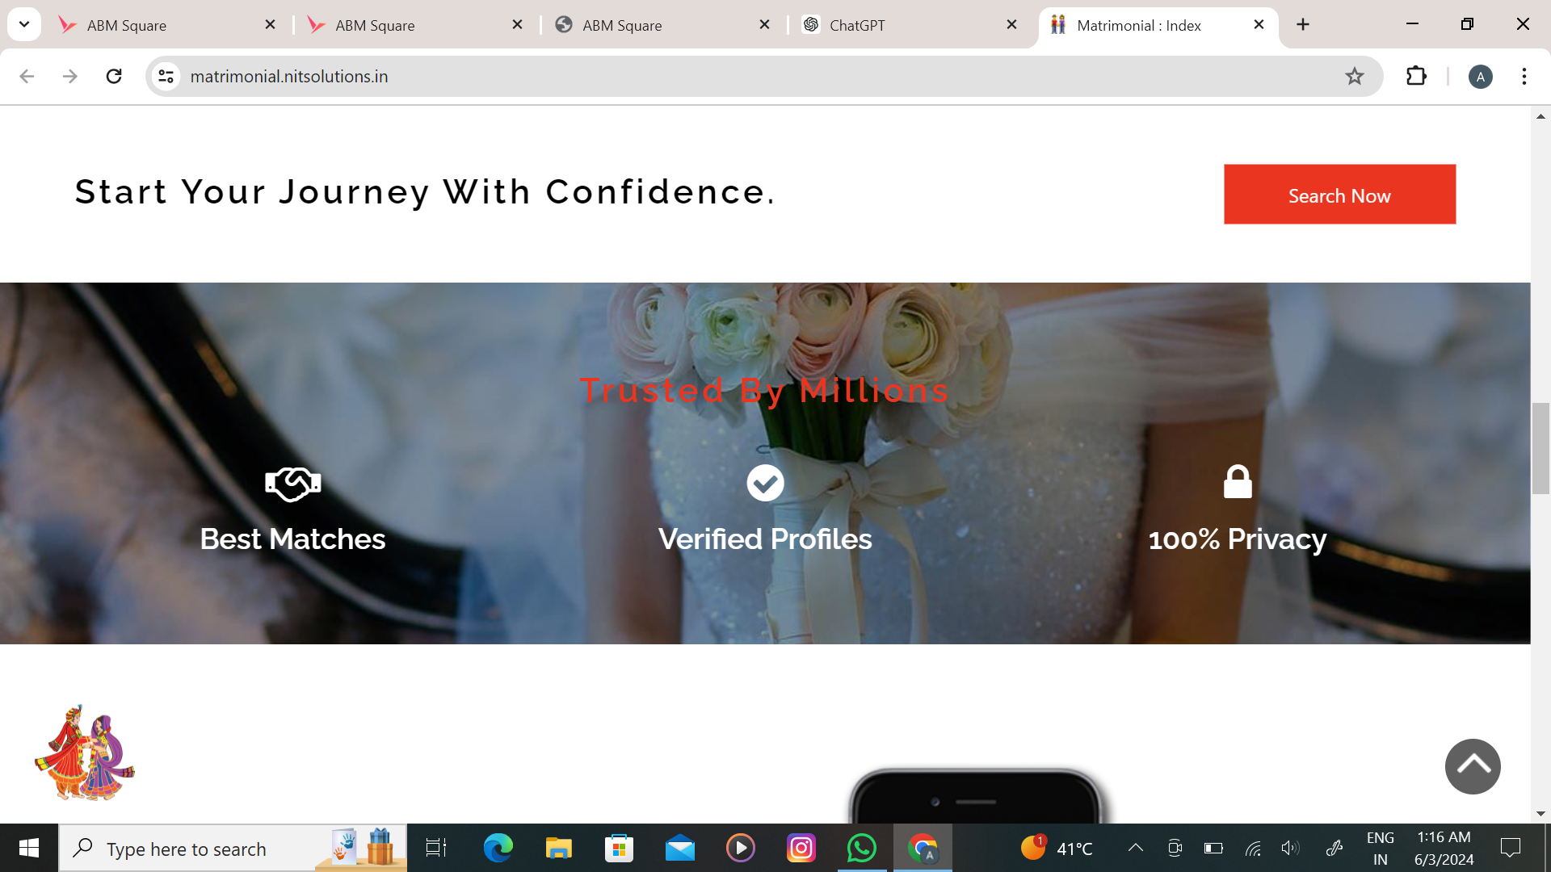The width and height of the screenshot is (1551, 872).
Task: Open the browser Extensions puzzle icon
Action: point(1416,76)
